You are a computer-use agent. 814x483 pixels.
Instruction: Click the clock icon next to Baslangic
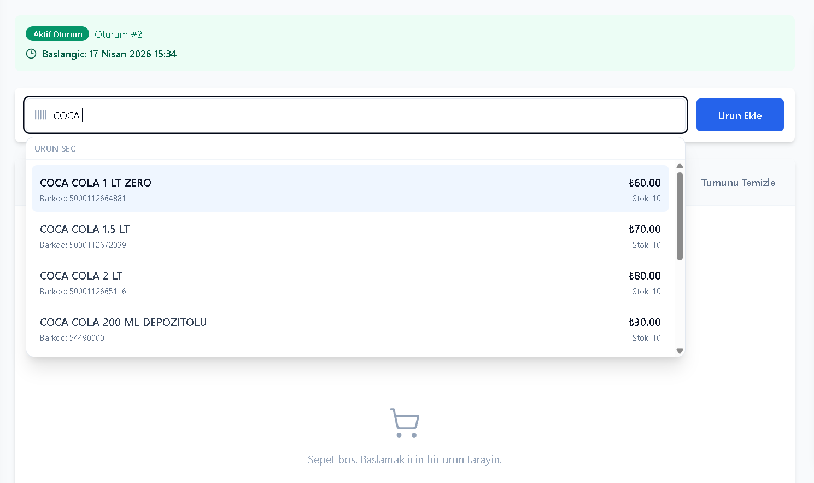click(x=31, y=54)
